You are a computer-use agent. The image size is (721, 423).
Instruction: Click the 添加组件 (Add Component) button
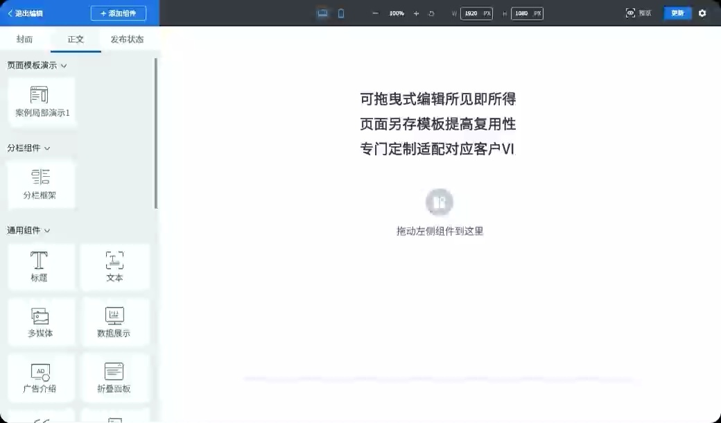[x=118, y=12]
